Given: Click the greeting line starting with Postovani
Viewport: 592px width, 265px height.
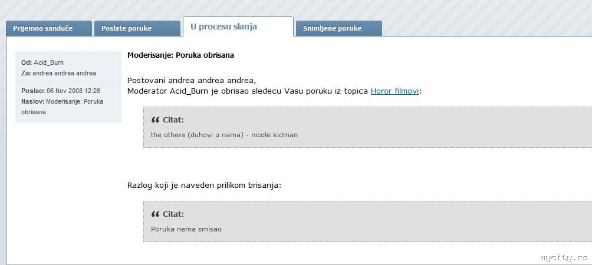Looking at the screenshot, I should (x=192, y=80).
